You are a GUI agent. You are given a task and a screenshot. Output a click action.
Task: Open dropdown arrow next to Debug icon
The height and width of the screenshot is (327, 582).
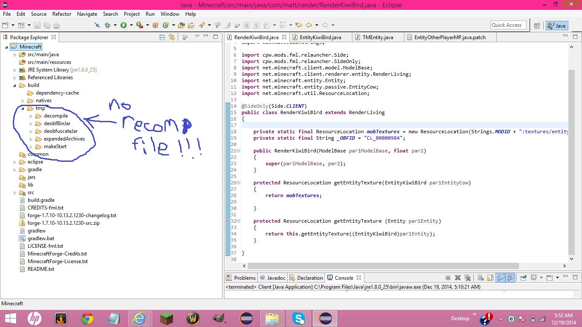[x=115, y=25]
